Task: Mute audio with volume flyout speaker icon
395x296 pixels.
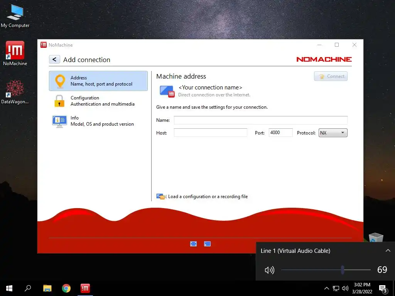Action: (x=270, y=270)
